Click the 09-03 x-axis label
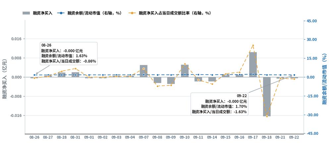This screenshot has width=330, height=154. click(x=116, y=137)
